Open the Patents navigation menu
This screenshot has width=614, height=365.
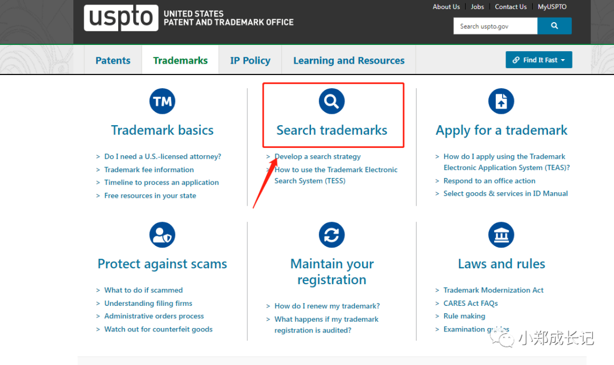click(113, 60)
